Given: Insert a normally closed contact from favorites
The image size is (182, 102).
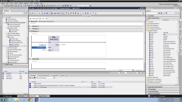Looking at the screenshot, I should point(34,18).
